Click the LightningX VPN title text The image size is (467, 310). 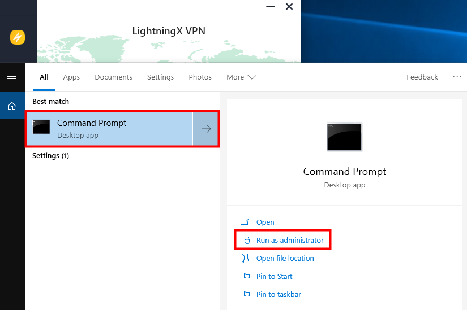coord(169,31)
